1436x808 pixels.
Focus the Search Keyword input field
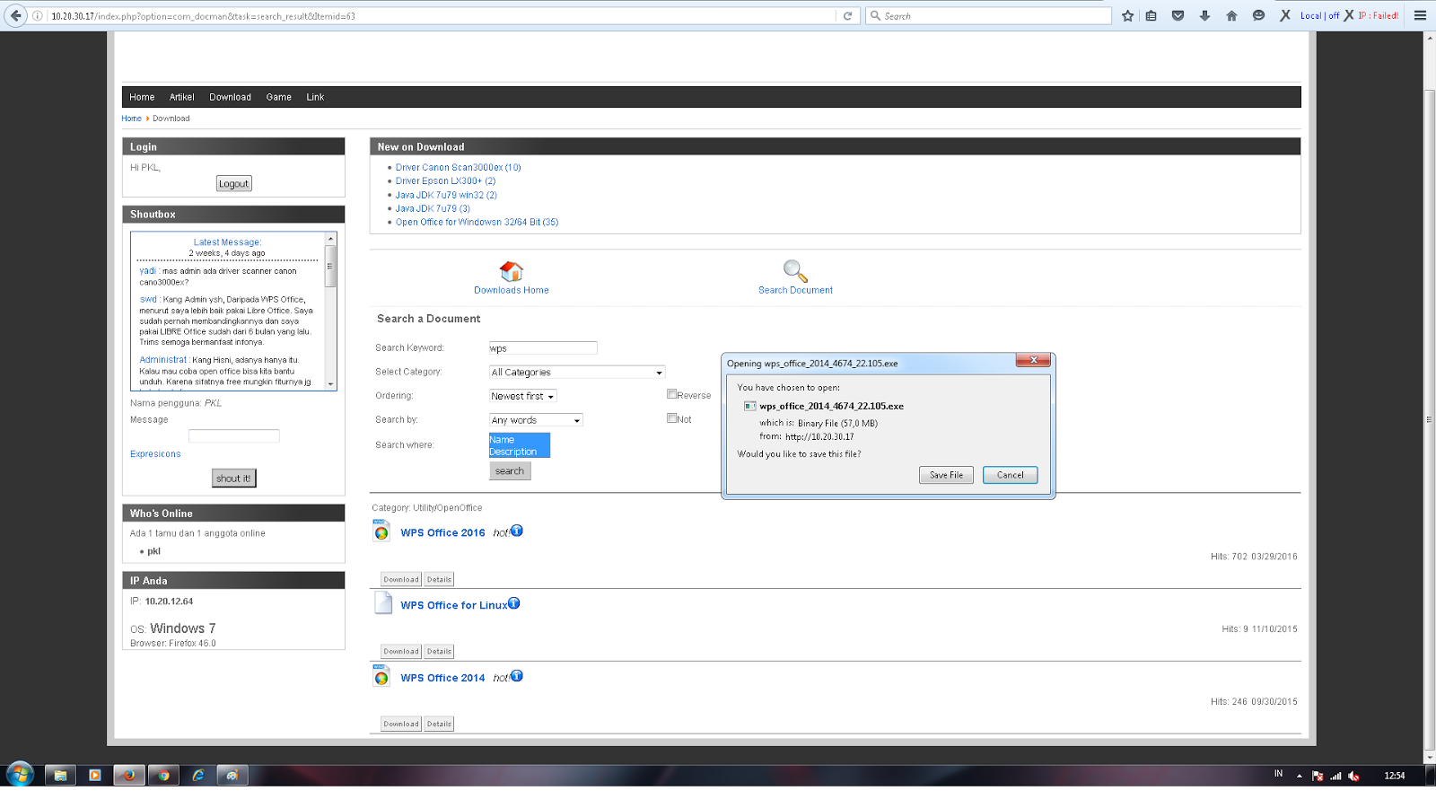[543, 348]
